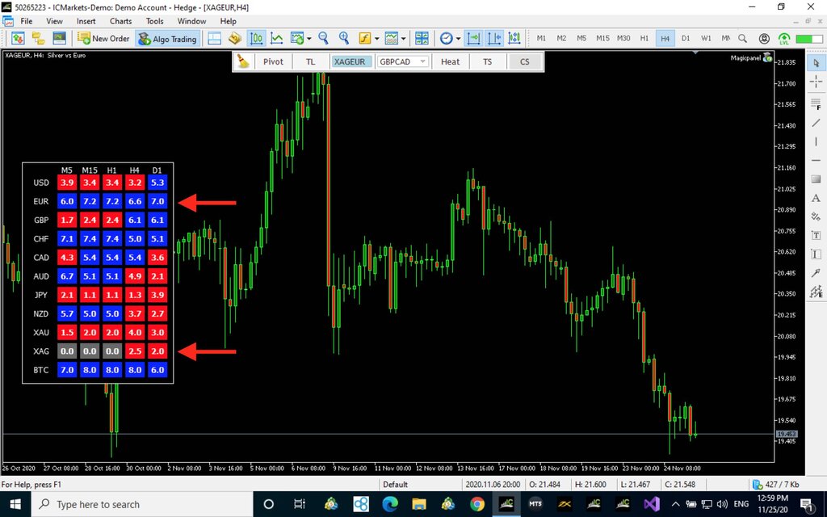The height and width of the screenshot is (517, 827).
Task: Select the M15 timeframe
Action: [602, 39]
